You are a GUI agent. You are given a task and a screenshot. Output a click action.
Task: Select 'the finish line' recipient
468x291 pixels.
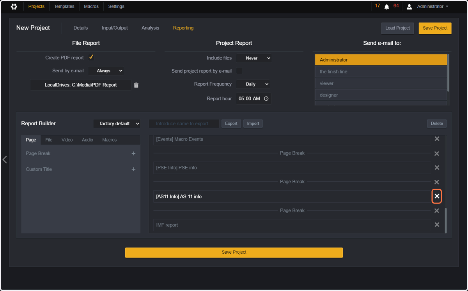[381, 72]
